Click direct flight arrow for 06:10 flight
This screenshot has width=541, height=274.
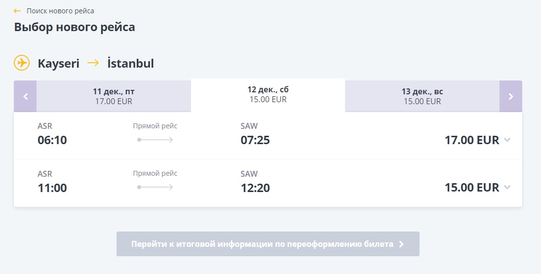(155, 140)
